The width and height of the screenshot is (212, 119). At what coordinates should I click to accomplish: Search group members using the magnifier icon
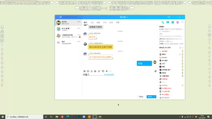[x=183, y=48]
